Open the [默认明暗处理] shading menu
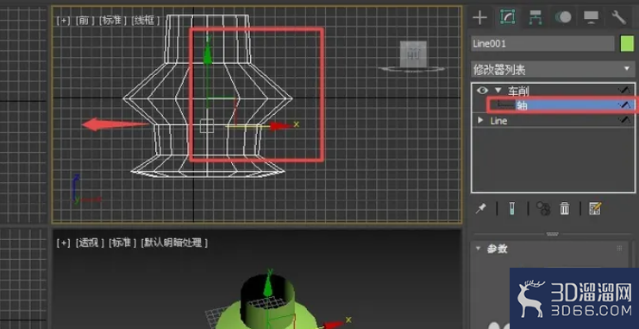Image resolution: width=639 pixels, height=329 pixels. pos(174,243)
